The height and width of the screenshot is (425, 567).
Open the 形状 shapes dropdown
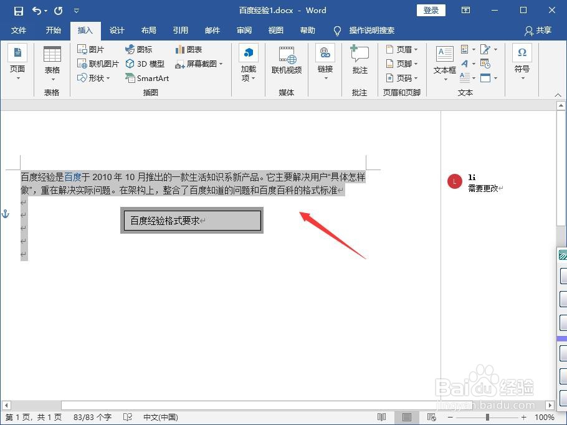[93, 78]
